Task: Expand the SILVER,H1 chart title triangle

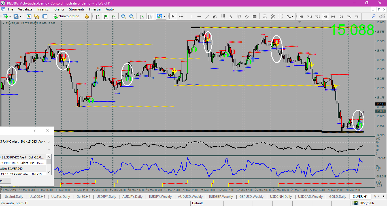Action: click(3, 23)
